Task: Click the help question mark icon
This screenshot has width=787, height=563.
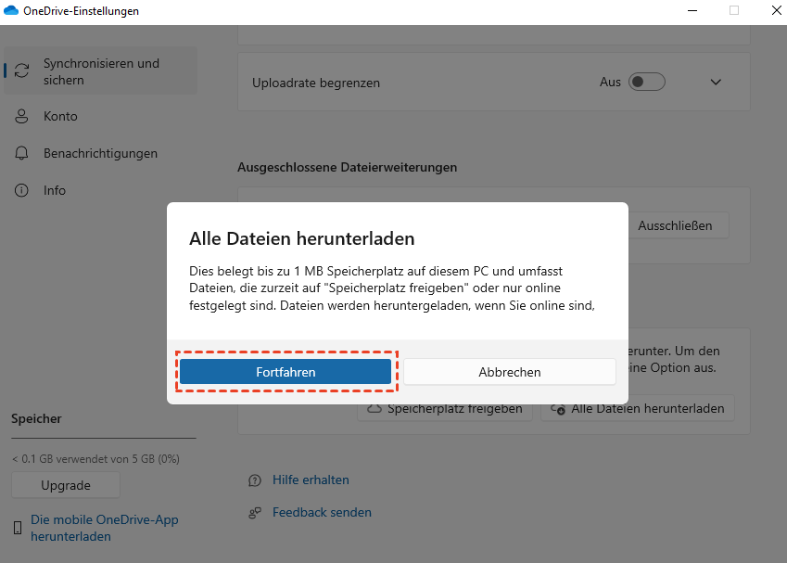Action: 255,480
